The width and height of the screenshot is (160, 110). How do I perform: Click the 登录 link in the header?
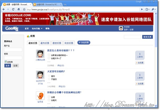[x=126, y=30]
